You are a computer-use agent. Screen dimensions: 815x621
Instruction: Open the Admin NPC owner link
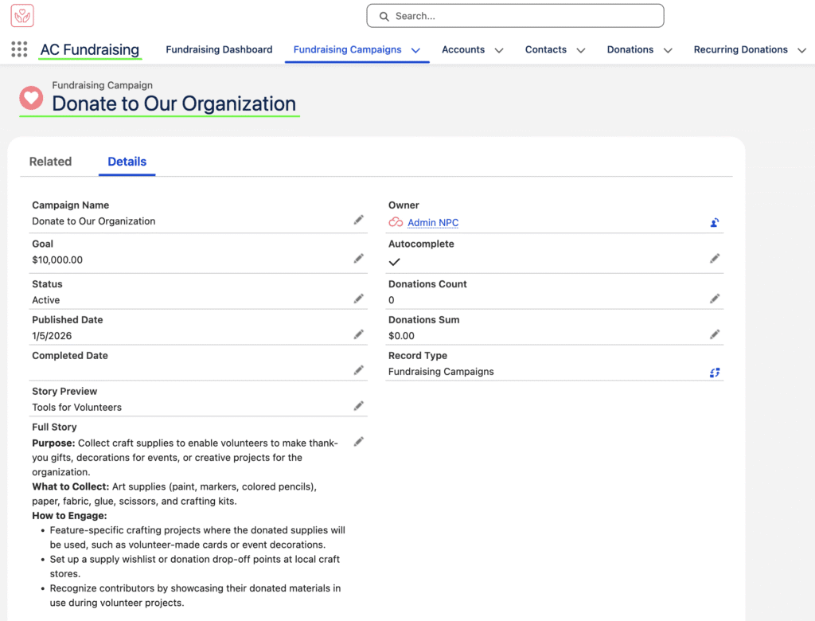tap(433, 223)
